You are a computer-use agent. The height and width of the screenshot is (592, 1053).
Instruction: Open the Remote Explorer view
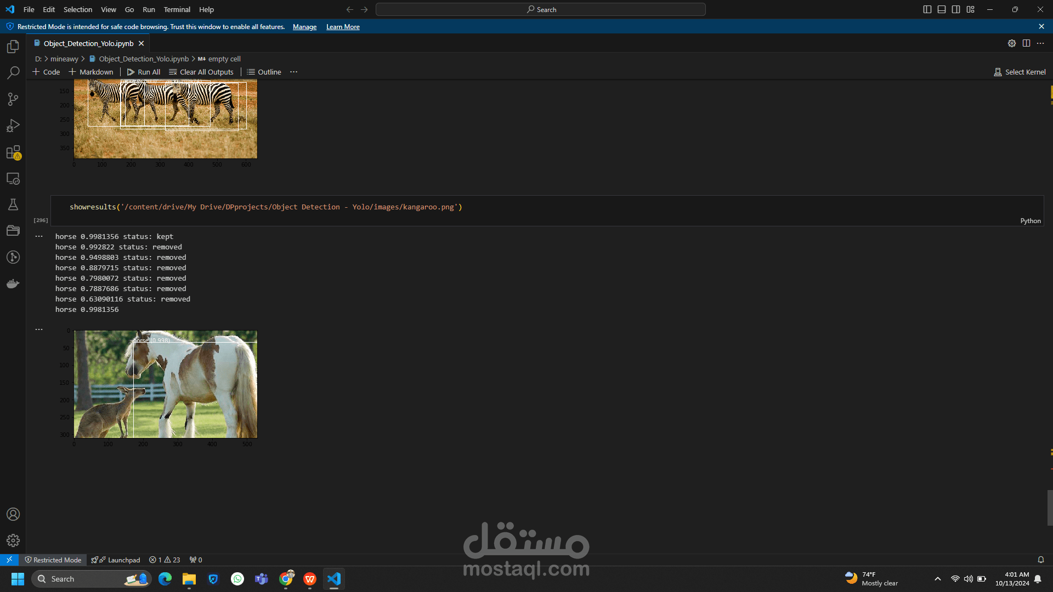coord(13,179)
